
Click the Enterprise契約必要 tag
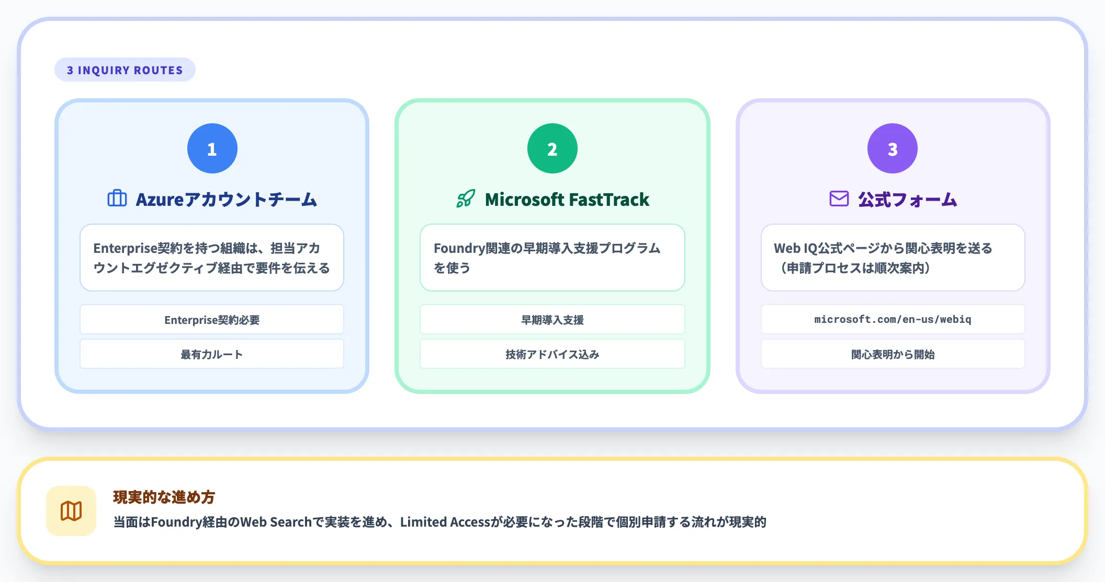pos(212,319)
